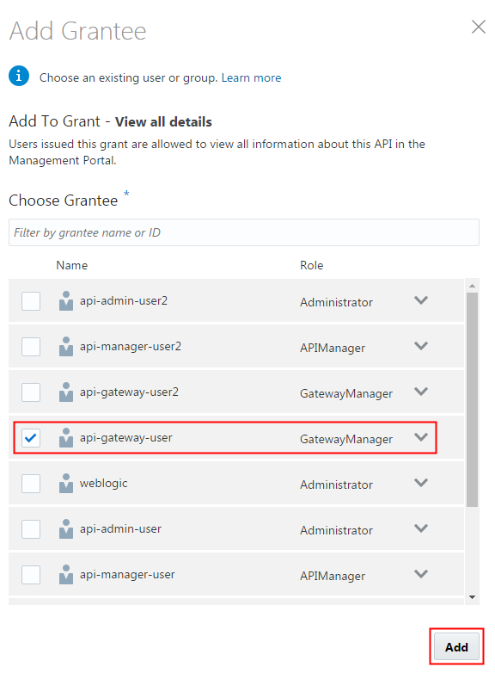The image size is (495, 673).
Task: Click APIManager role of api-manager-user
Action: 333,577
